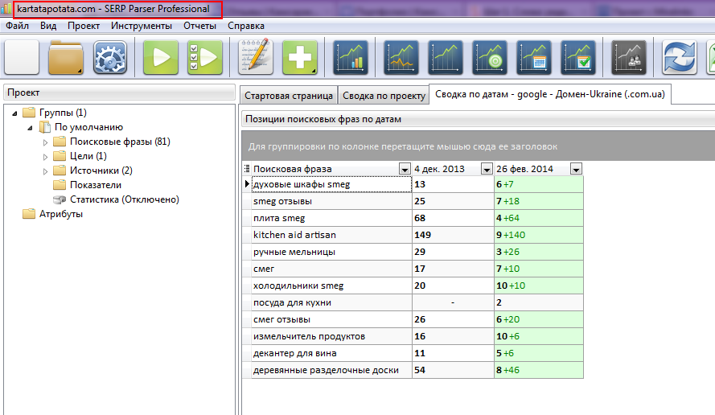The image size is (715, 415).
Task: Select row плита smeg
Action: pos(331,218)
